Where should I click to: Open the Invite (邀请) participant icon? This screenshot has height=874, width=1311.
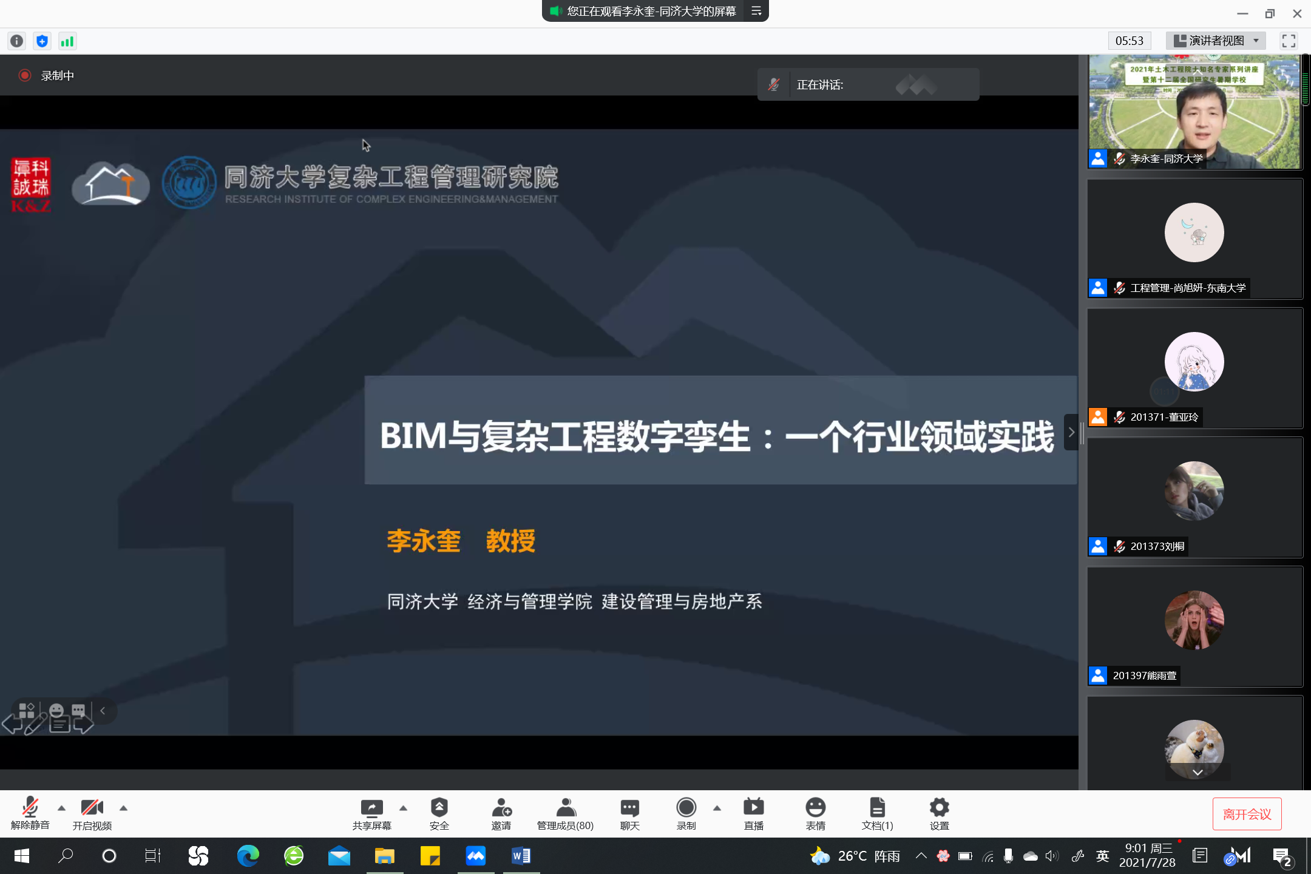[501, 808]
